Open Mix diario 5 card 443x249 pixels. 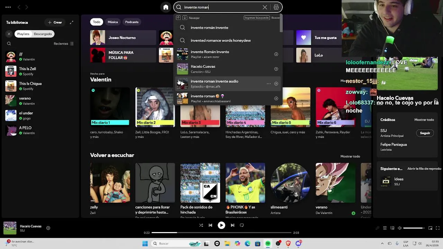290,113
